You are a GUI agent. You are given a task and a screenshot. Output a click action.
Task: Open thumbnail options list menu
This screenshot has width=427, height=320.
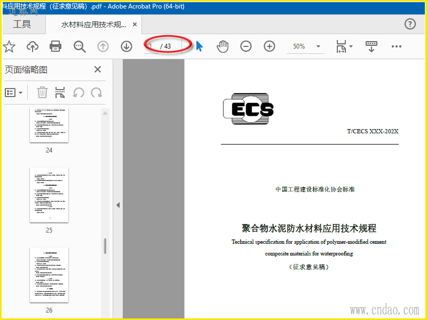click(14, 93)
